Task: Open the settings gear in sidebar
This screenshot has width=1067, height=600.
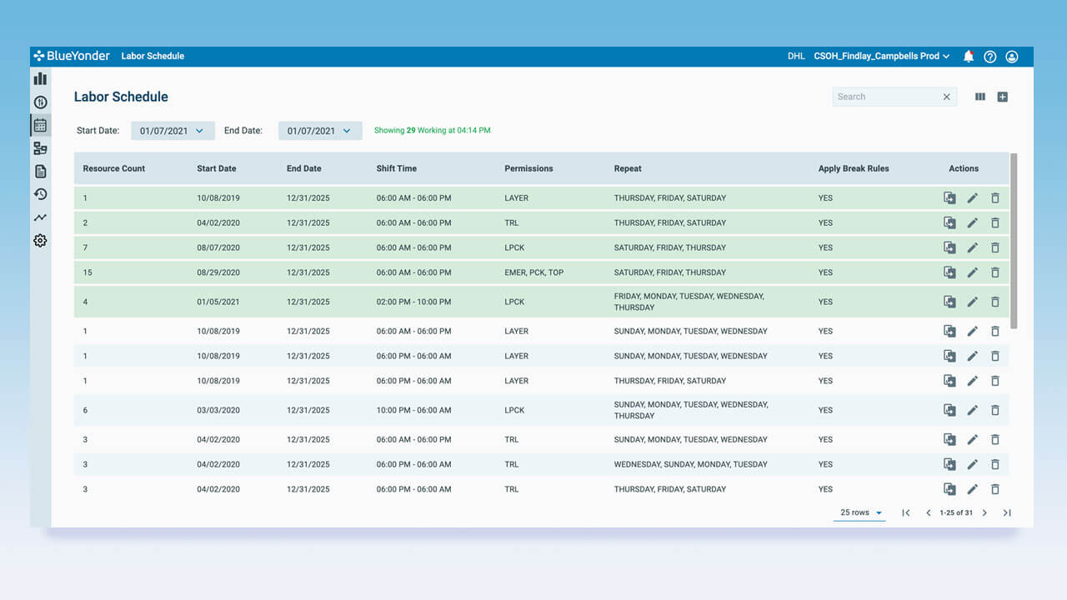Action: 40,241
